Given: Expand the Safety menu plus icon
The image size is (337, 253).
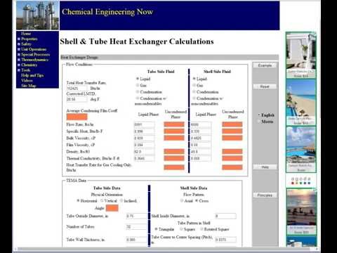Looking at the screenshot, I should [x=19, y=44].
